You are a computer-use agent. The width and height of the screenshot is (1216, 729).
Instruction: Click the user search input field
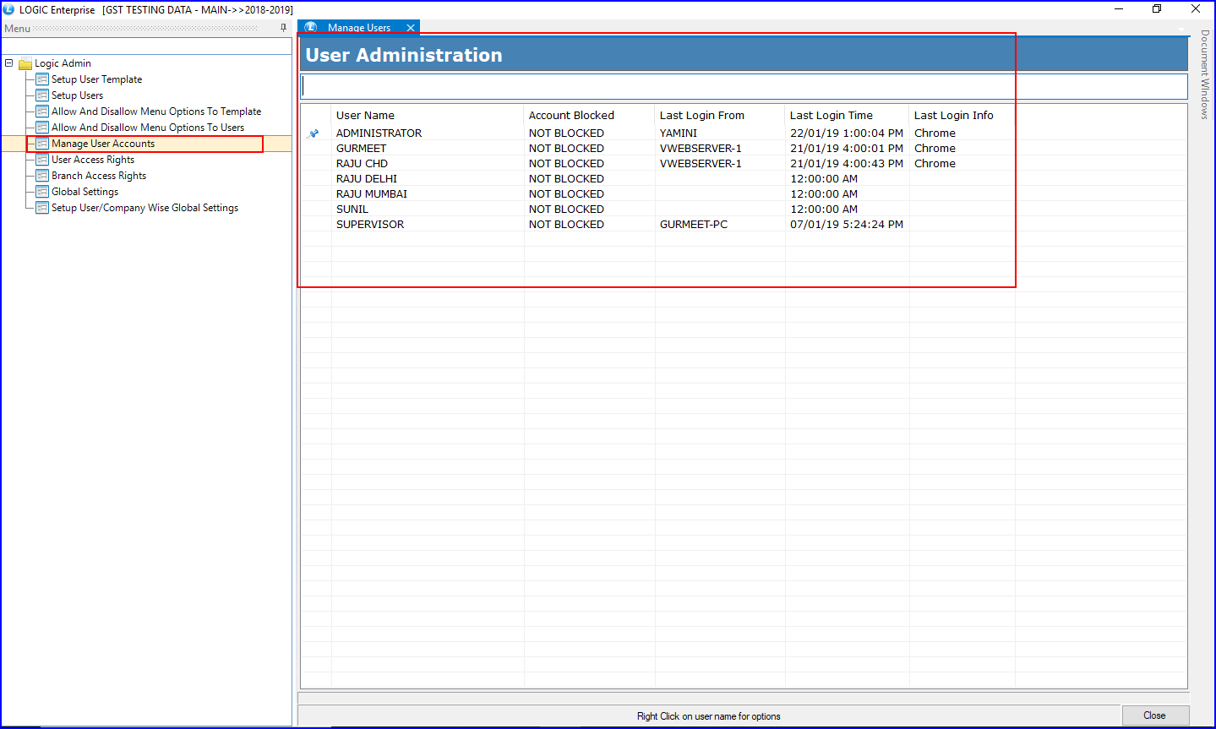pos(744,86)
